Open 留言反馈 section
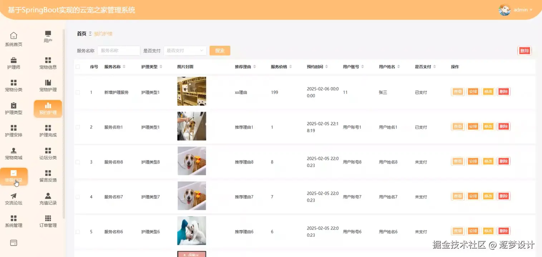 click(48, 176)
